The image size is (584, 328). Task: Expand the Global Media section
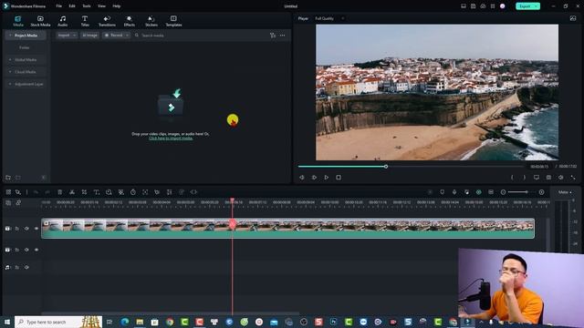coord(26,60)
